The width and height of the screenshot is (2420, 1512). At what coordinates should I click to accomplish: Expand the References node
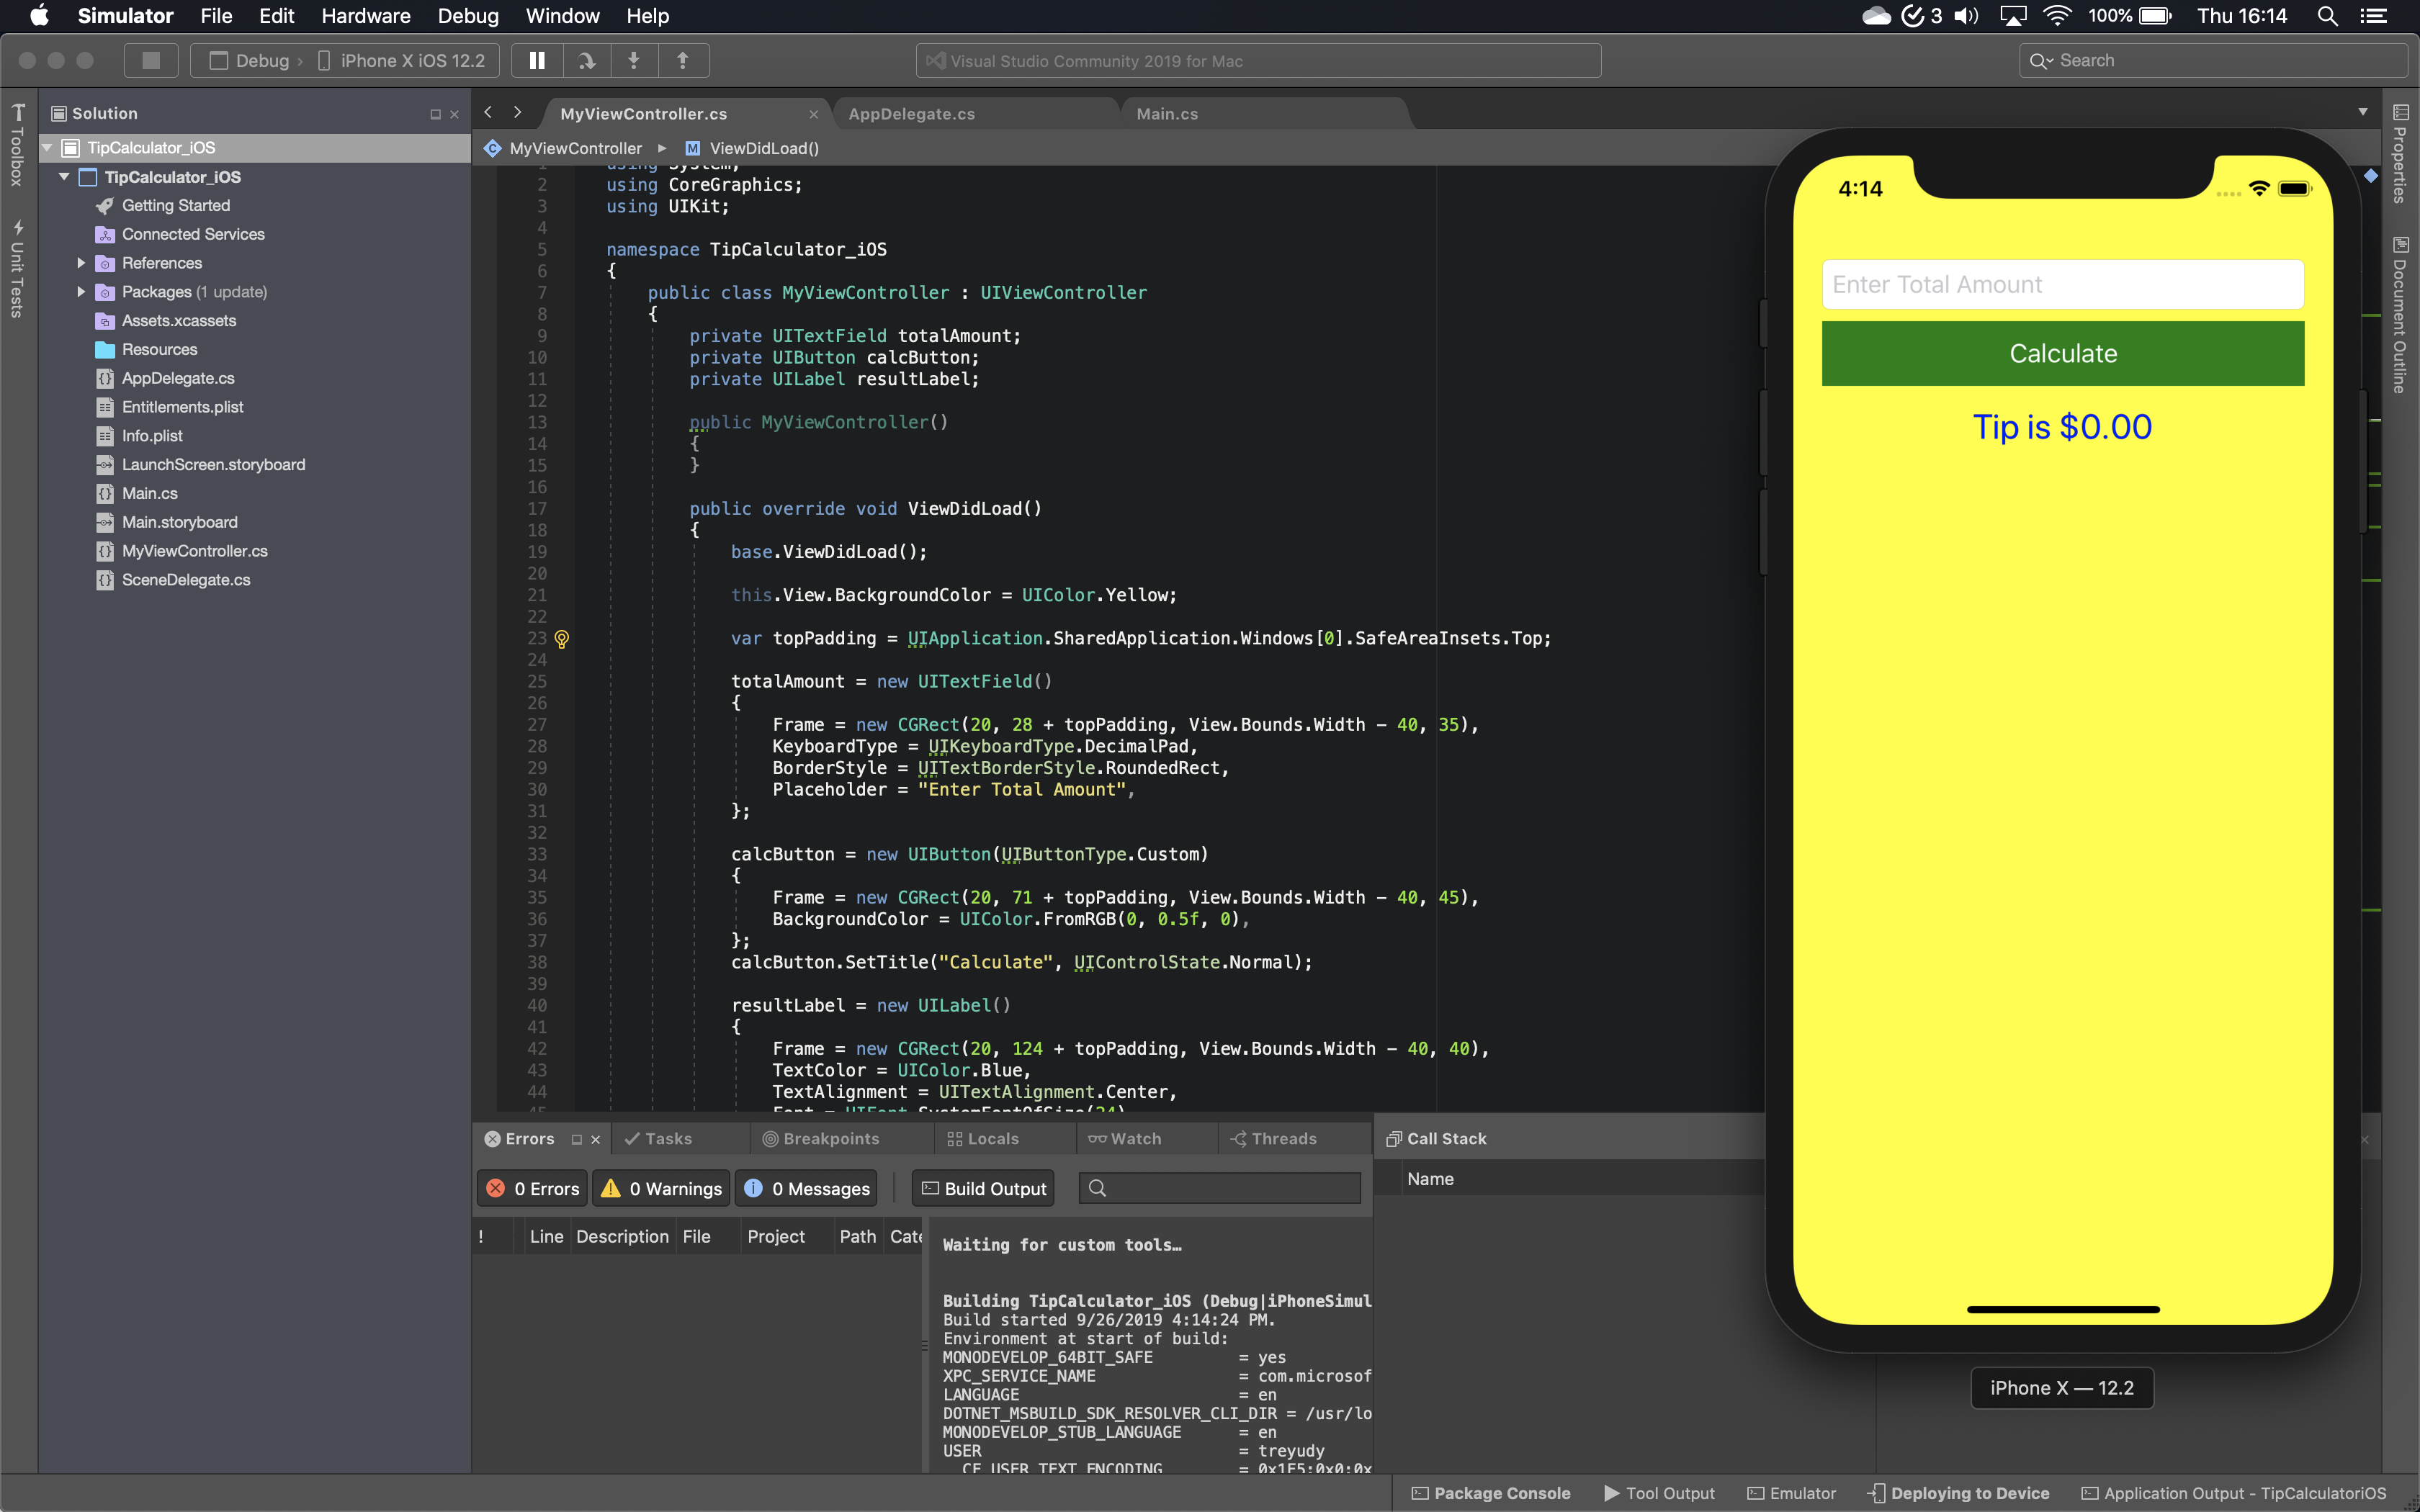point(81,262)
